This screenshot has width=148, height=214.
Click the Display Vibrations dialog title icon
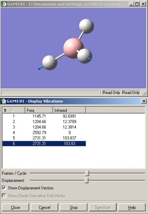point(4,101)
